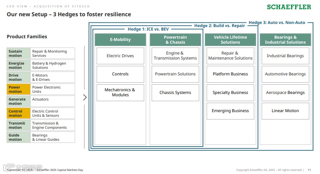Click the Guide motion label
Viewport: 320px width, 174px height.
point(19,137)
